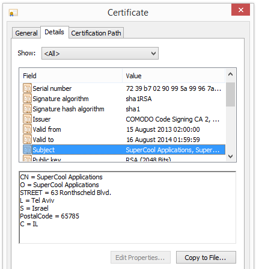The height and width of the screenshot is (269, 256).
Task: Select the Valid to row label
Action: (43, 140)
